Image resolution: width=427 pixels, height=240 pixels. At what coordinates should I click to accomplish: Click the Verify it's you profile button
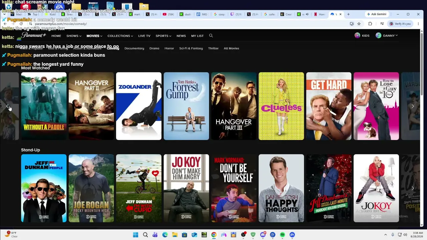400,24
